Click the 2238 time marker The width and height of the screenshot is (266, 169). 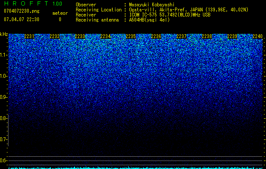click(207, 36)
